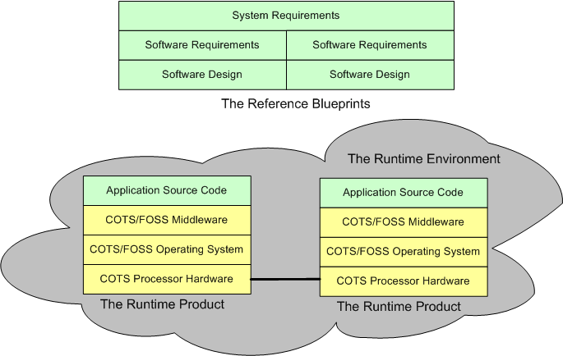
Task: Click the left Software Design cell
Action: pyautogui.click(x=202, y=75)
